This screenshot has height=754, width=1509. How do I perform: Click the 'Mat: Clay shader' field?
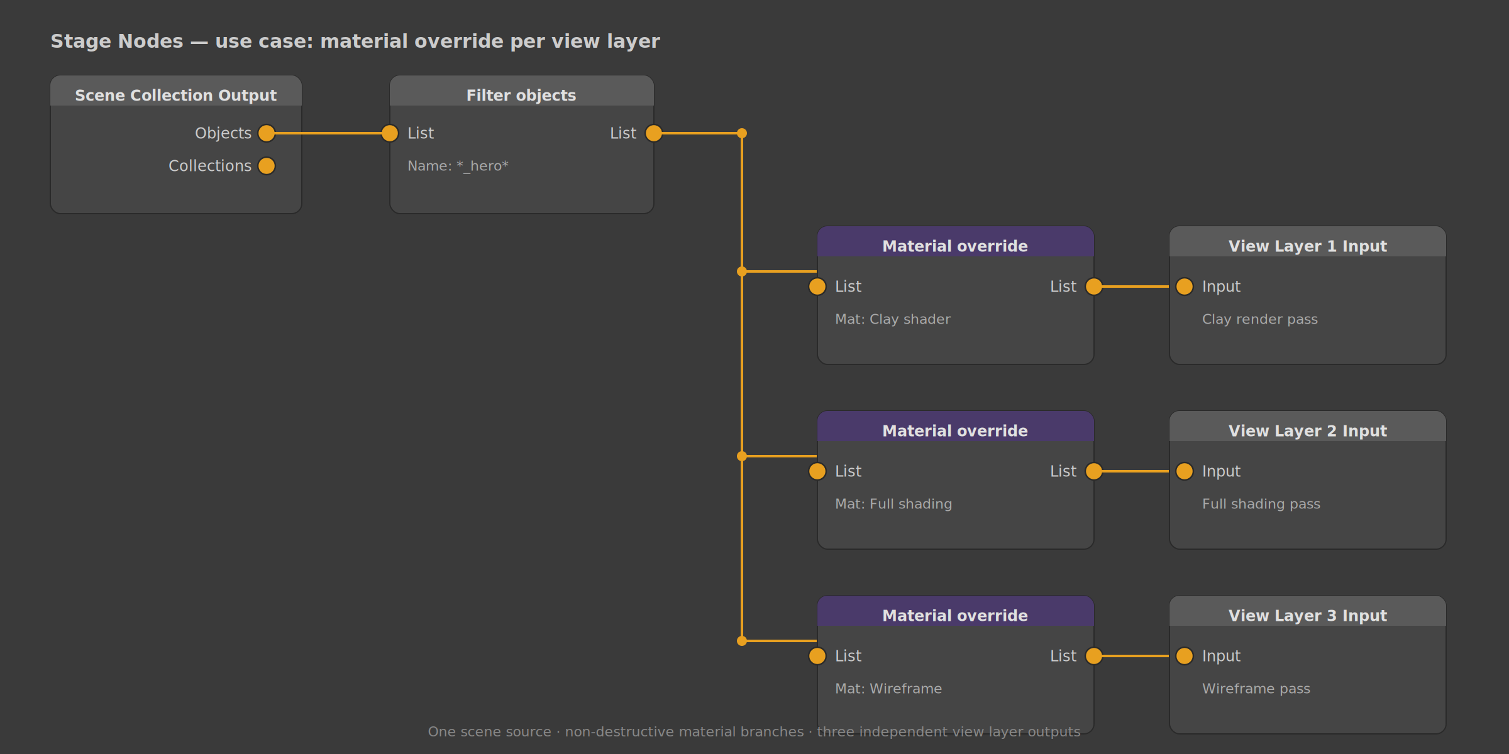(x=893, y=319)
